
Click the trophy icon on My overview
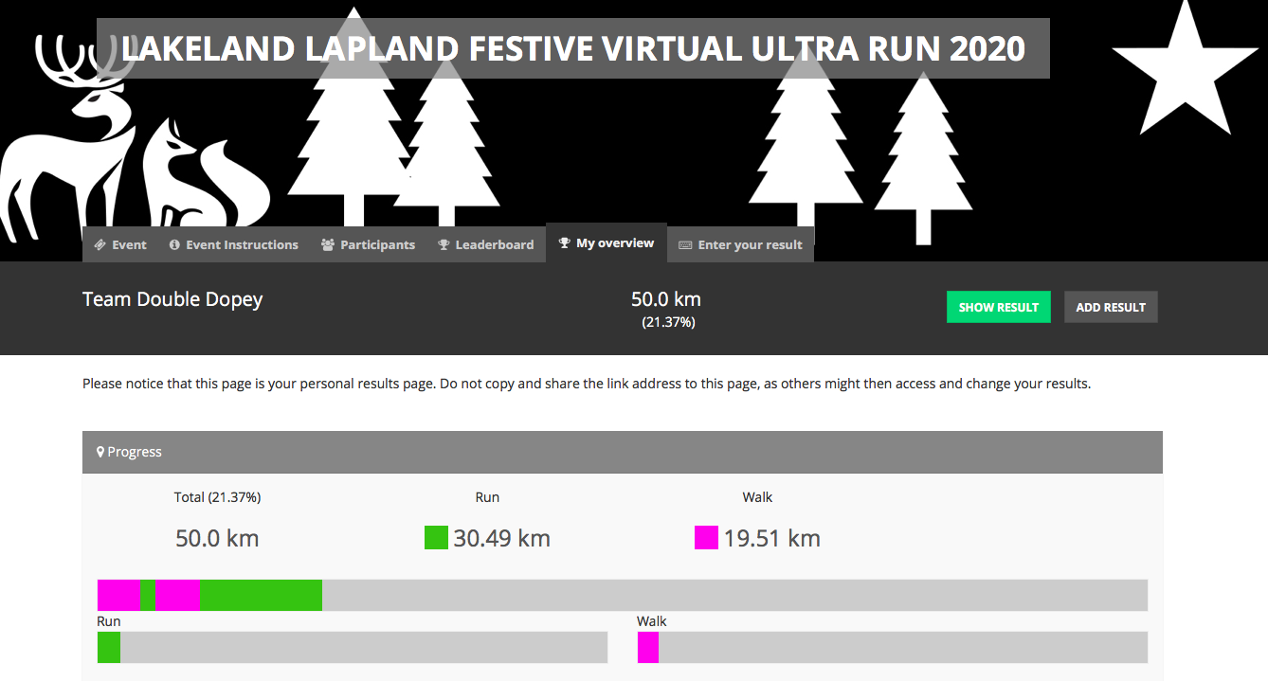[564, 243]
